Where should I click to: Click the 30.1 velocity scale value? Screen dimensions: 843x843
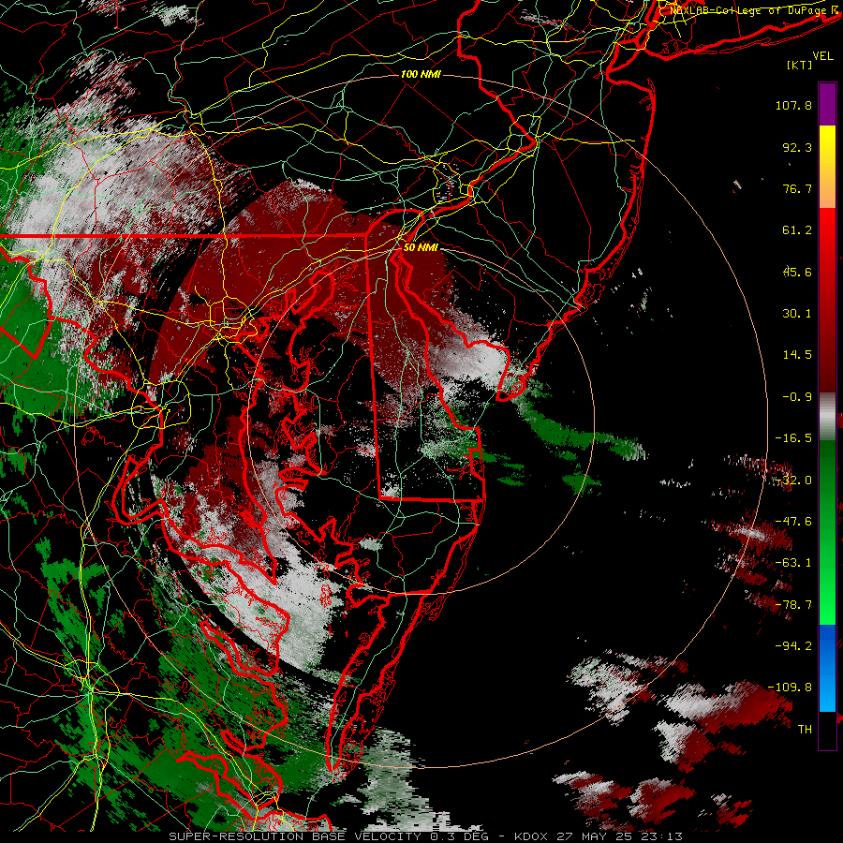pyautogui.click(x=797, y=314)
